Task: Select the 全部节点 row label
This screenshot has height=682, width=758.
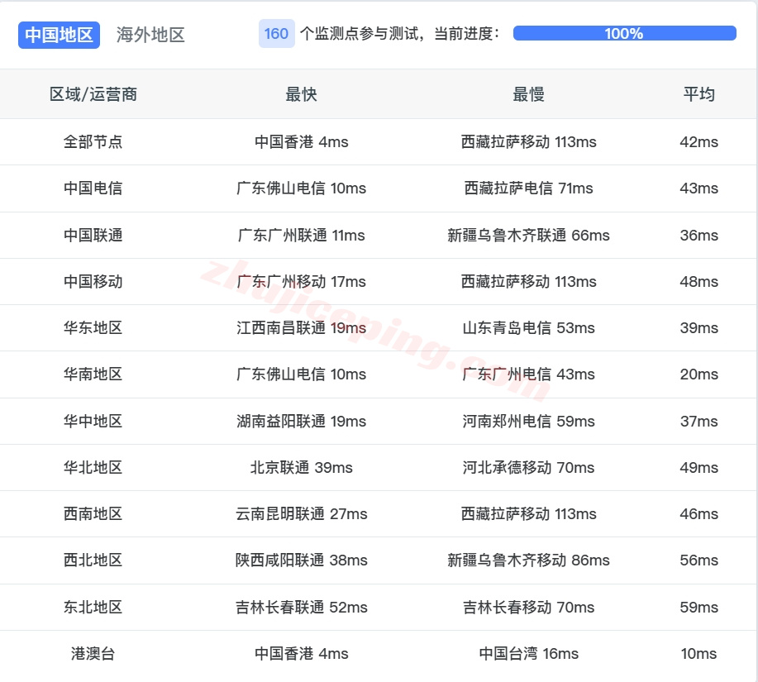Action: coord(93,141)
